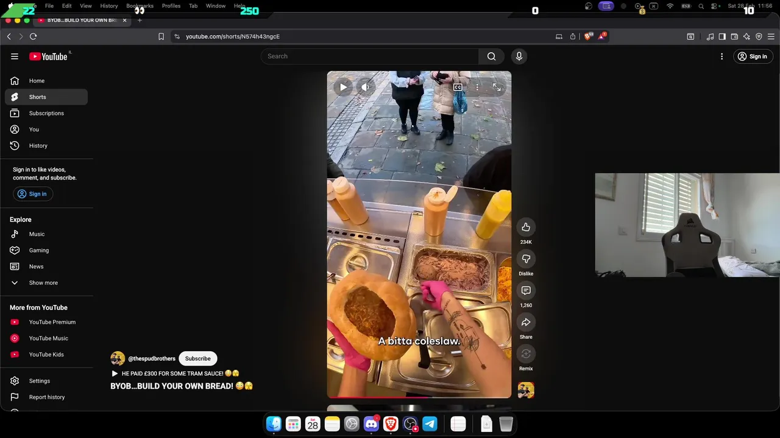Open YouTube Premium
This screenshot has height=438, width=780.
(x=46, y=322)
